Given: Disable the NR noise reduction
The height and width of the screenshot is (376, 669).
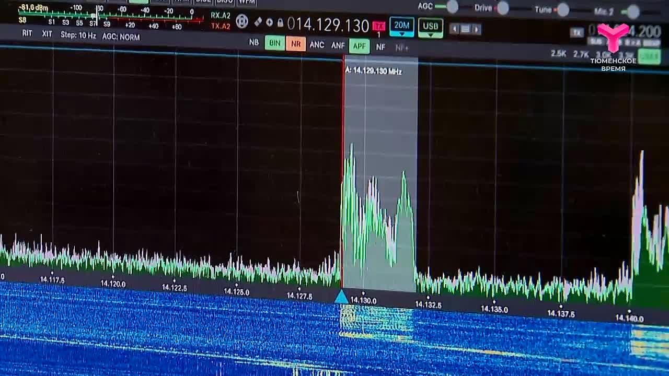Looking at the screenshot, I should point(296,44).
